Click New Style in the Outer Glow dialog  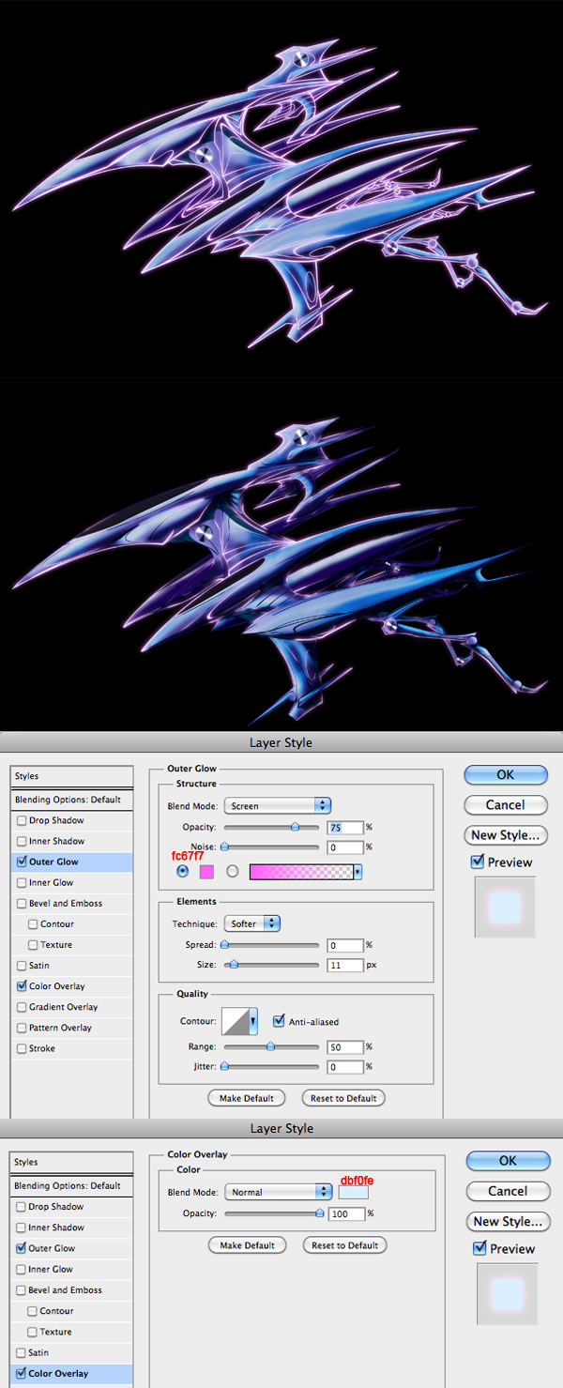(x=505, y=835)
